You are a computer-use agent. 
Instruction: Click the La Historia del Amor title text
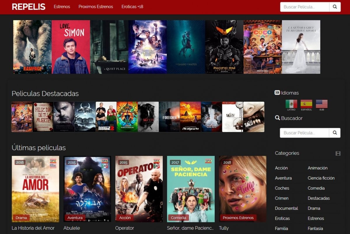33,228
